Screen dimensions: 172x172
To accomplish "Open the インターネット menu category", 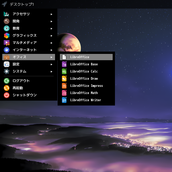I will 25,50.
